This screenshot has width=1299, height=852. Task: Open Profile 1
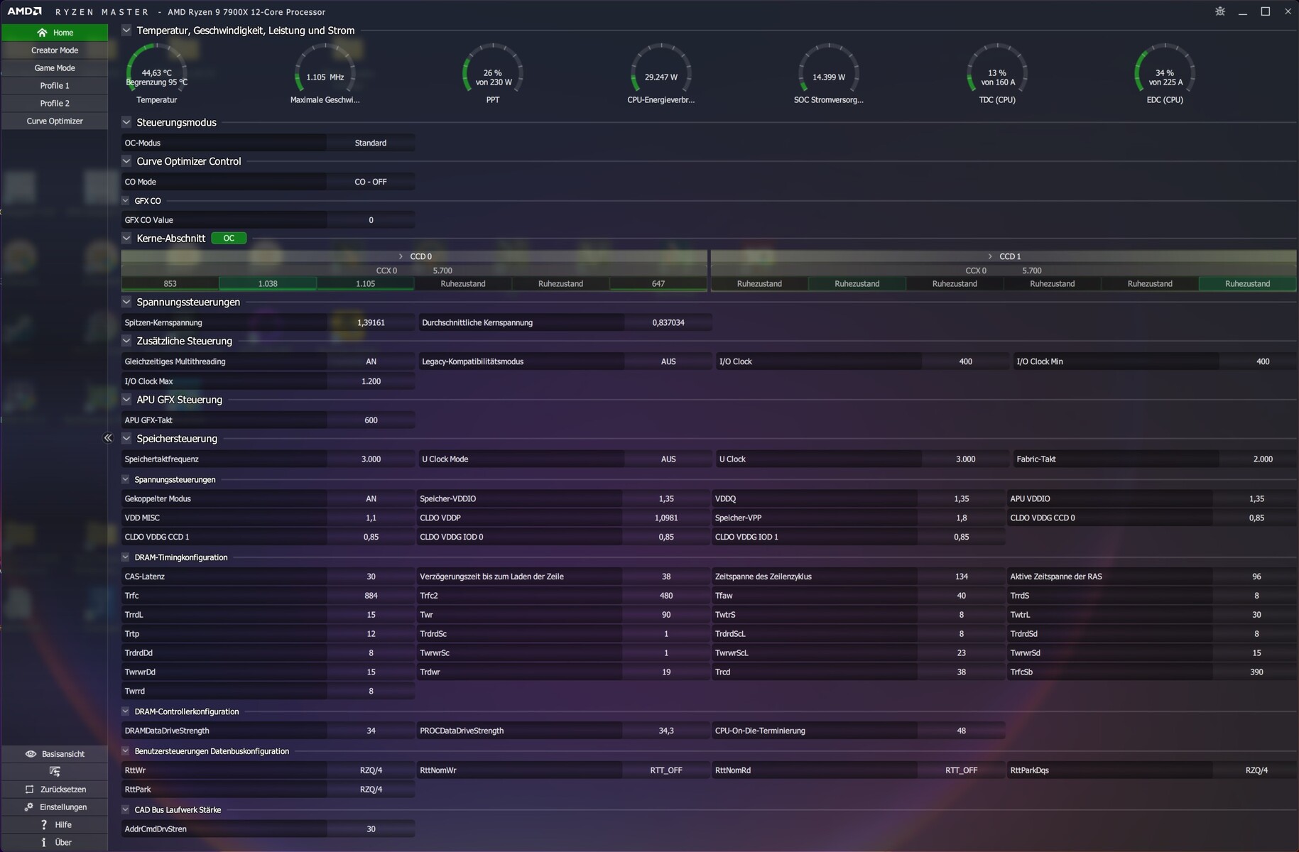click(55, 86)
